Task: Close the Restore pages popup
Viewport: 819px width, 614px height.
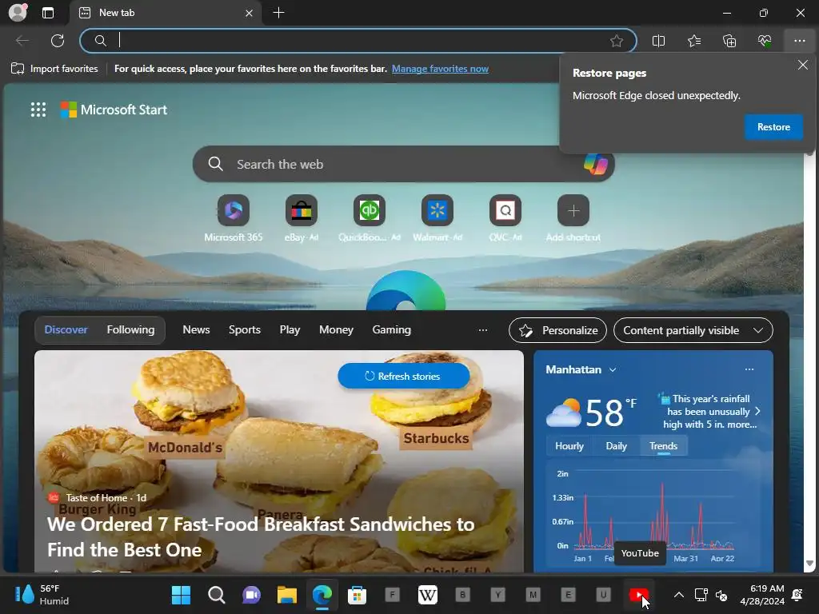Action: (803, 65)
